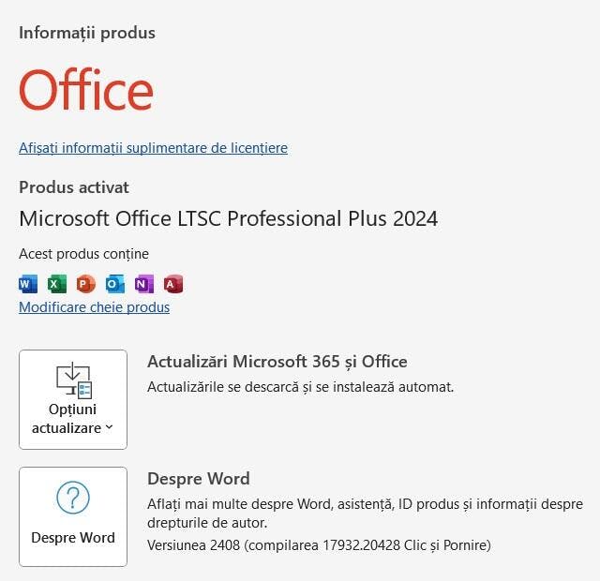Click the PowerPoint app icon
Viewport: 600px width, 581px height.
(86, 284)
